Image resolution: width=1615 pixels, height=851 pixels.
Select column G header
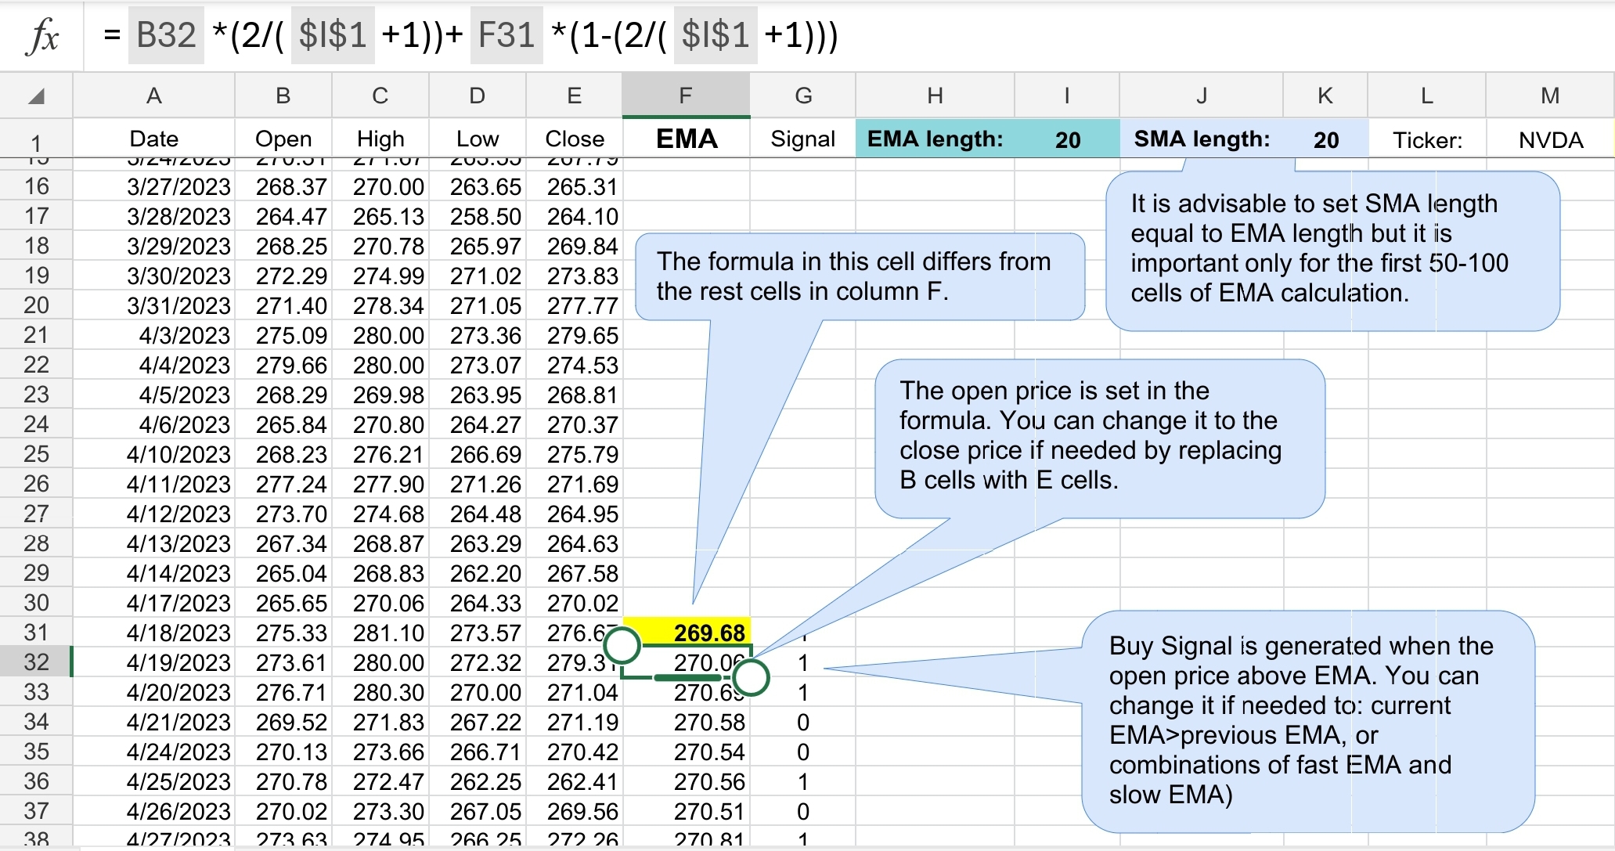click(x=803, y=96)
